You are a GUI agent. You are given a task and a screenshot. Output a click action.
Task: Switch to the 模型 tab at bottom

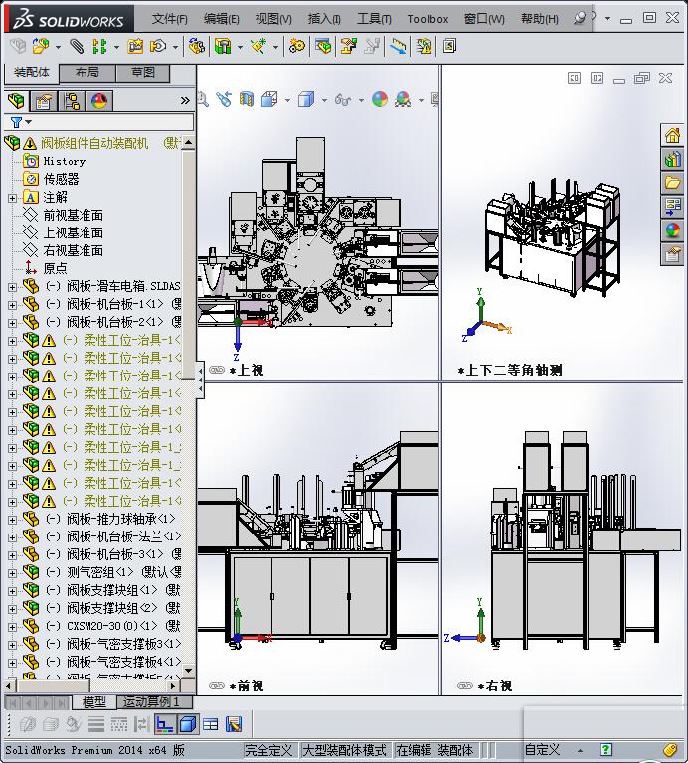click(94, 702)
